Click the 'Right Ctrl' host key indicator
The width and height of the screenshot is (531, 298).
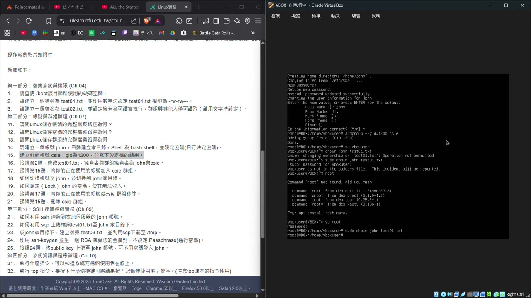pyautogui.click(x=515, y=294)
